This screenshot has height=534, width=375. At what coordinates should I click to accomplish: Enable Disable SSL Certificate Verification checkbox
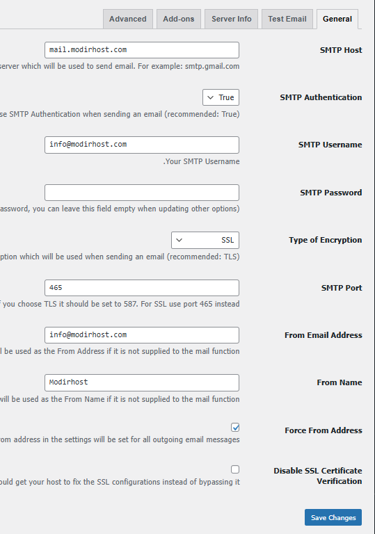coord(235,469)
